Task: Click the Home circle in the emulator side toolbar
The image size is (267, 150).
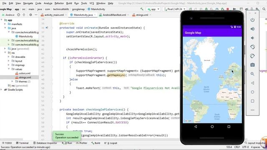Action: (252, 92)
